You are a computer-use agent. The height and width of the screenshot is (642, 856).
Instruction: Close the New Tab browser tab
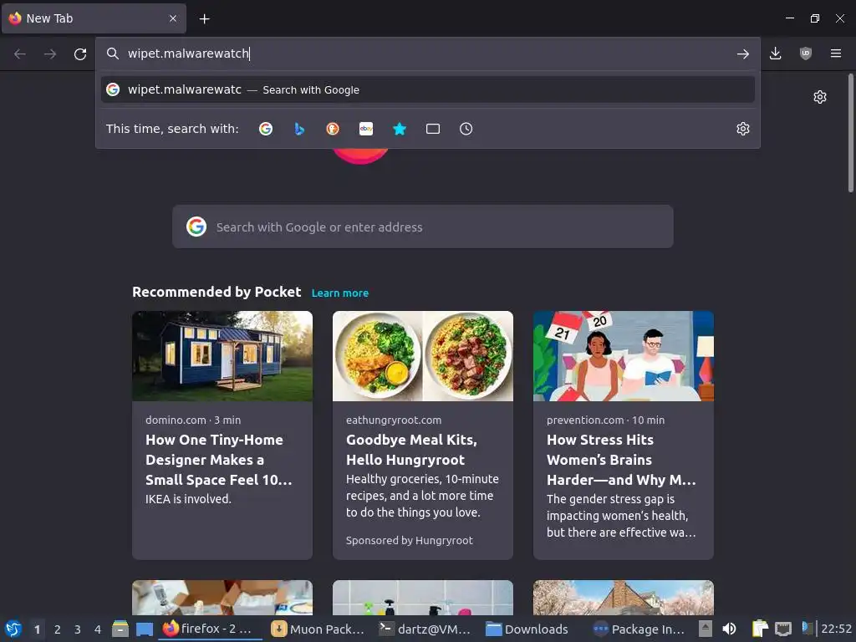[173, 18]
